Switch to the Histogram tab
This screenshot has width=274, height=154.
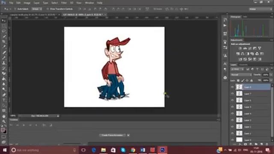click(235, 17)
